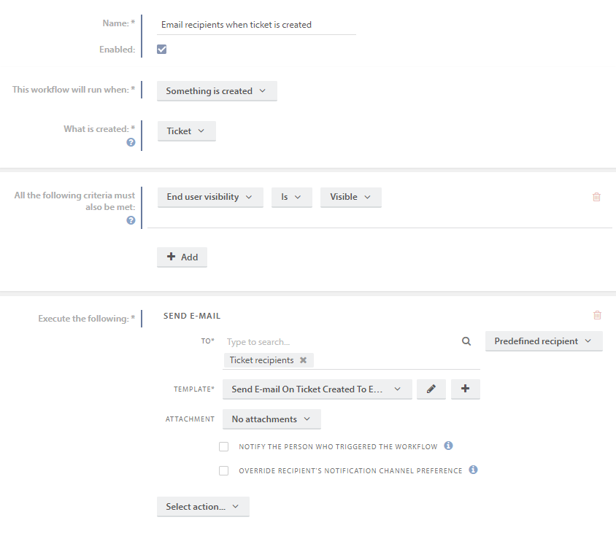The width and height of the screenshot is (616, 536).
Task: Remove the Send E-mail action via trash icon
Action: point(596,315)
